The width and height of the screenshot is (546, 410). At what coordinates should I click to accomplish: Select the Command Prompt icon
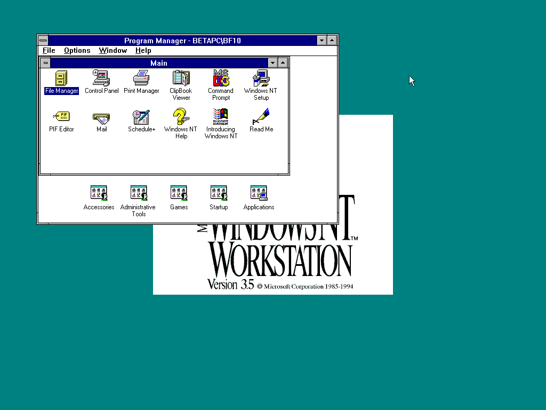pos(221,78)
